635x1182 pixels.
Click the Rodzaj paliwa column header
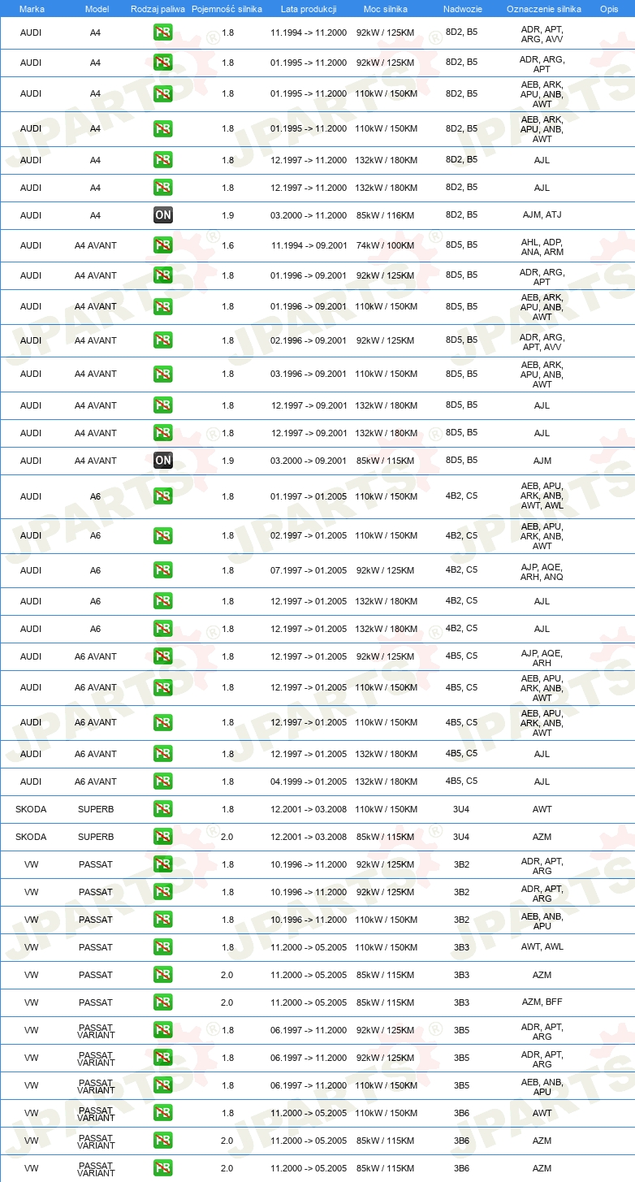[158, 9]
